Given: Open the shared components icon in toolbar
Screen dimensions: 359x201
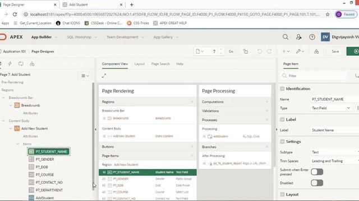Looking at the screenshot, I should coord(316,51).
